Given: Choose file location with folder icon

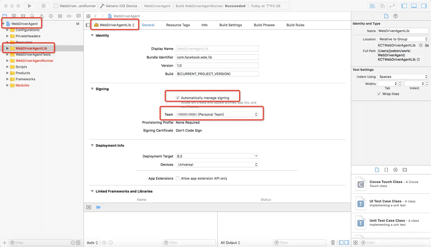Looking at the screenshot, I should point(427,45).
